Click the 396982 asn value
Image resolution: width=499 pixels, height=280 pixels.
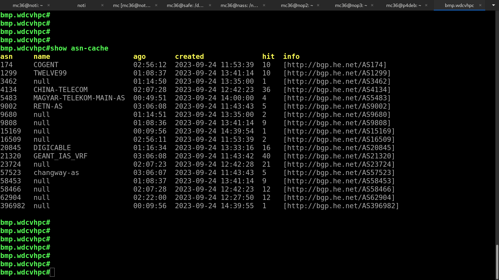pos(13,206)
